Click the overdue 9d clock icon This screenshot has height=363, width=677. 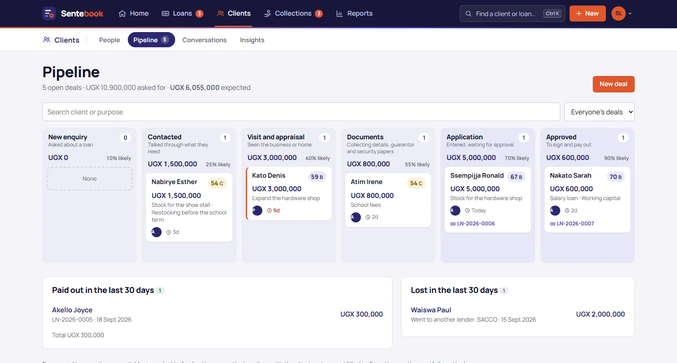click(269, 210)
